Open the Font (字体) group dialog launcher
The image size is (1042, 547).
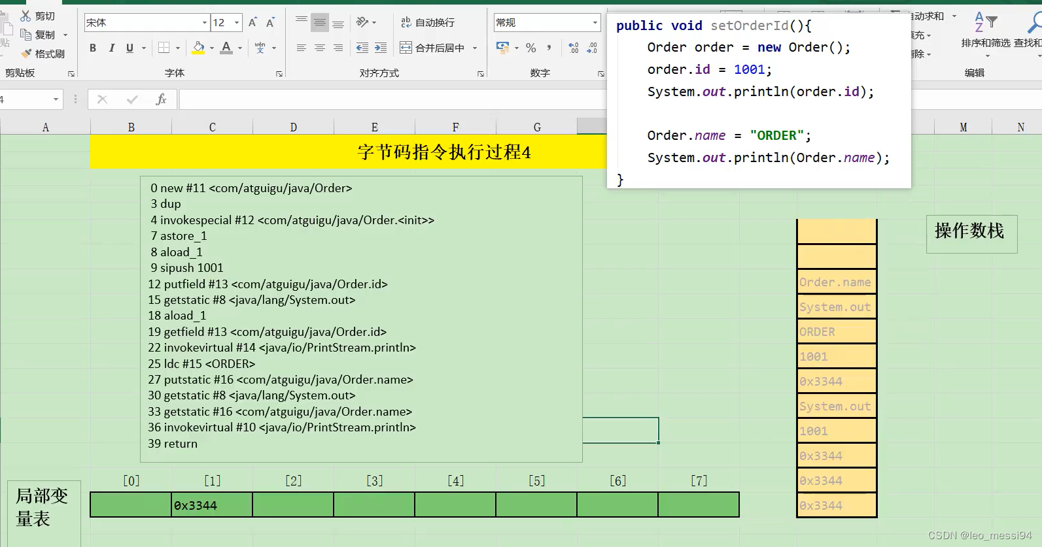pos(279,74)
